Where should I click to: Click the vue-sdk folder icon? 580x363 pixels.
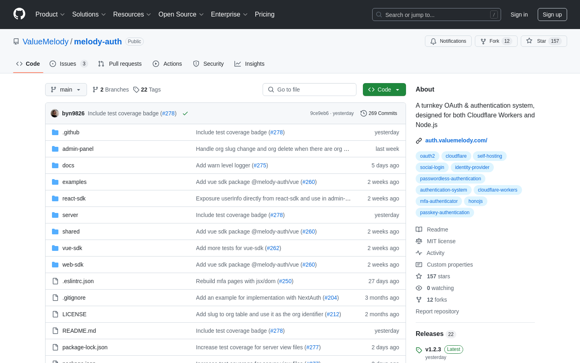click(x=55, y=248)
